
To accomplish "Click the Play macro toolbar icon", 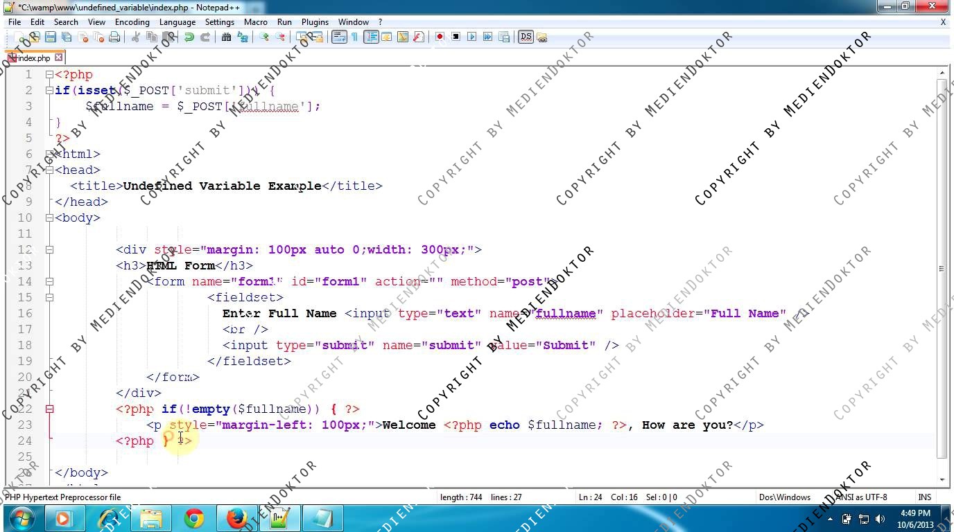I will [472, 37].
